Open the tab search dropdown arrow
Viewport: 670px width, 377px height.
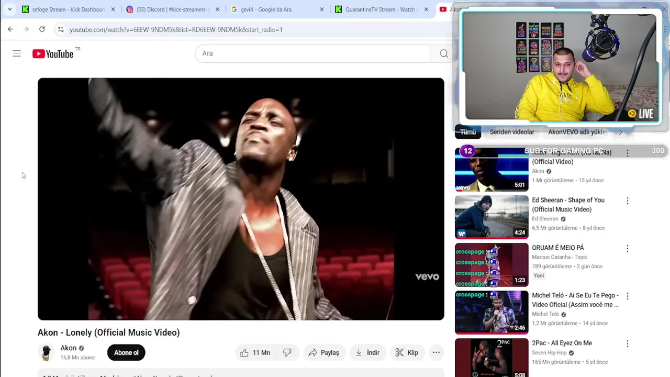(9, 9)
